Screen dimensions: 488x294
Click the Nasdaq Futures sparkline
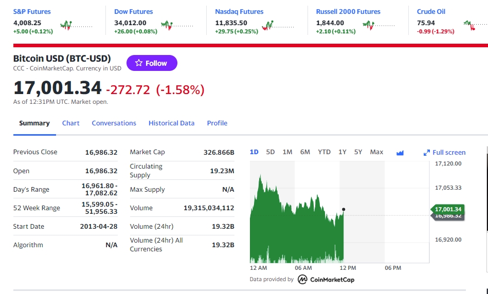[278, 25]
